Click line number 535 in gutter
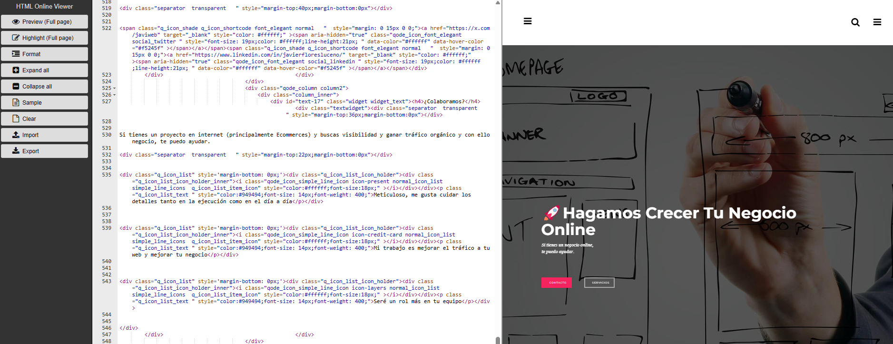 [x=107, y=175]
